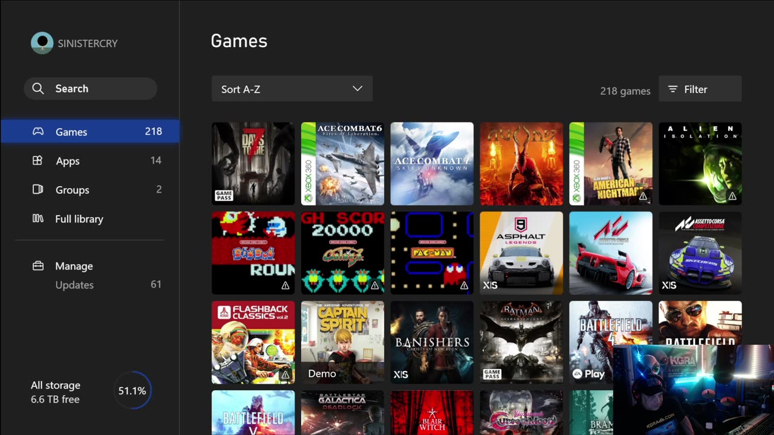
Task: Open the Batman Arkham Knight tile
Action: pos(522,343)
